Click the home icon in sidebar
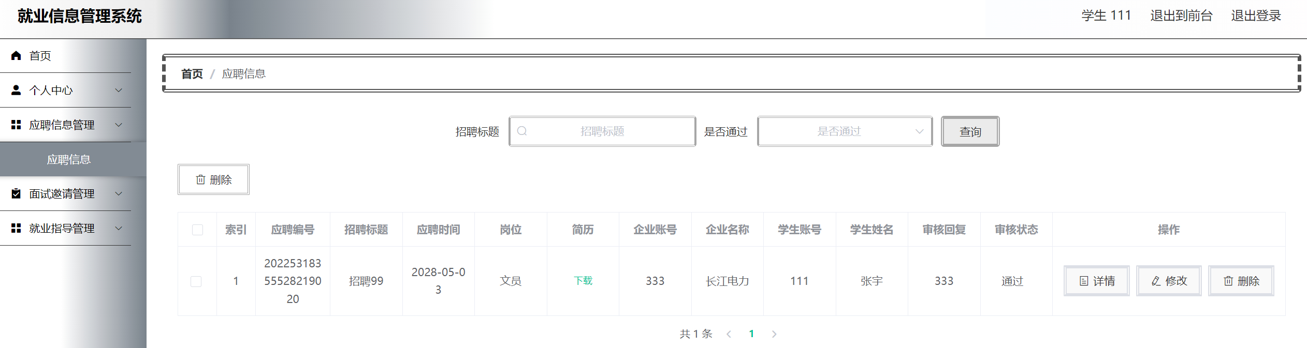This screenshot has width=1307, height=348. (16, 55)
